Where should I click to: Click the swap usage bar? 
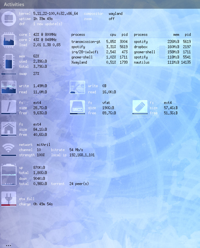9,74
